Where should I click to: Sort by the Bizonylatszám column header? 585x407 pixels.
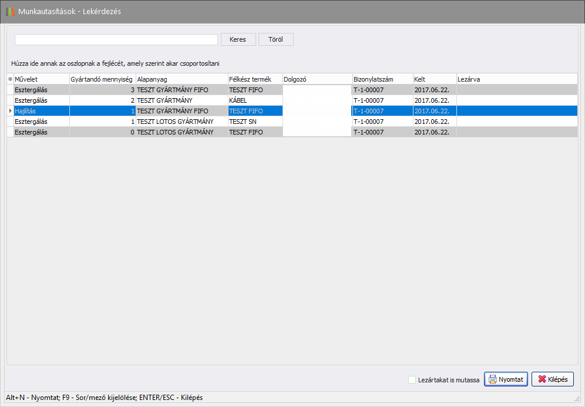pos(382,79)
